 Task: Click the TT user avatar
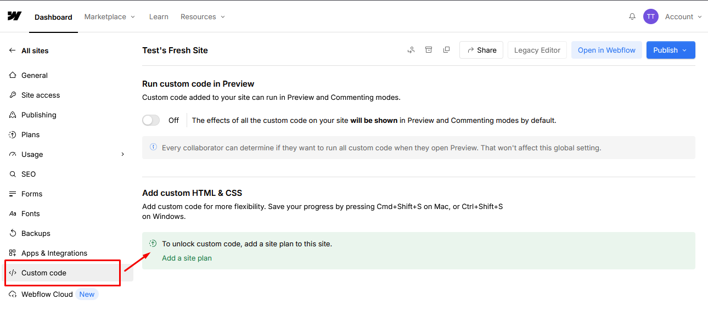pyautogui.click(x=650, y=16)
